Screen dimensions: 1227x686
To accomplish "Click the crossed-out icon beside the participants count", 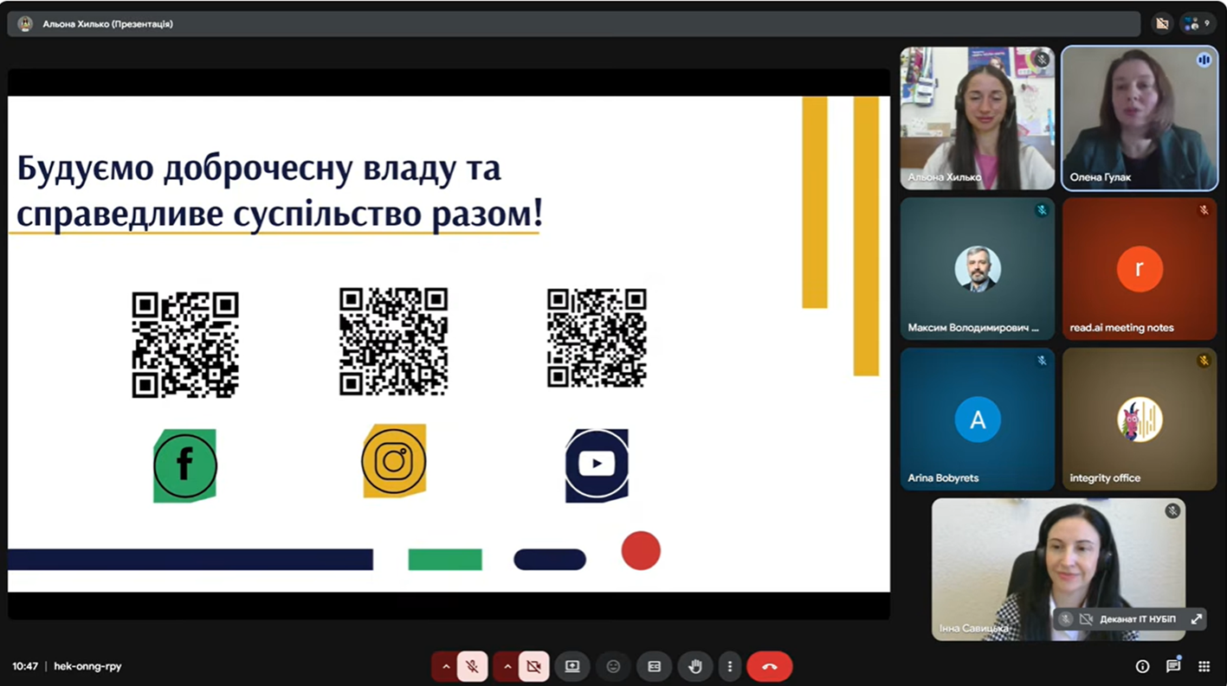I will (1162, 24).
